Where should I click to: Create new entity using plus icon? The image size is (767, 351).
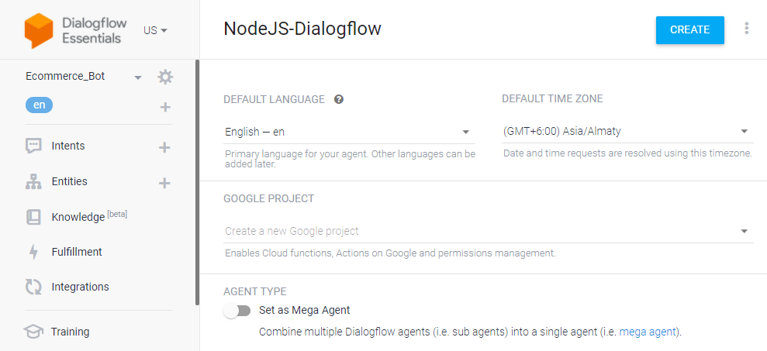point(164,183)
